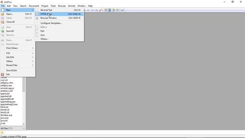
Task: Select html.stx in file list
Action: (5, 107)
